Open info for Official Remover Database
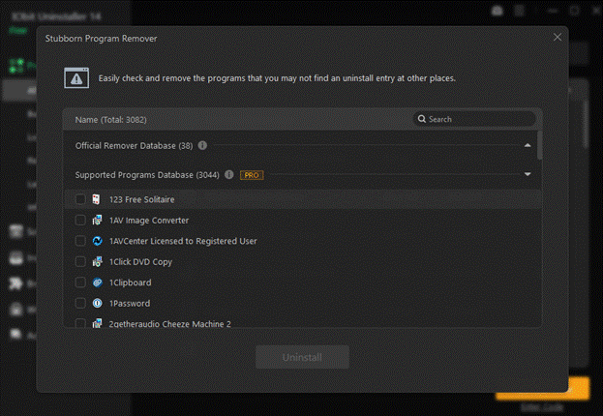This screenshot has width=603, height=416. (x=202, y=145)
